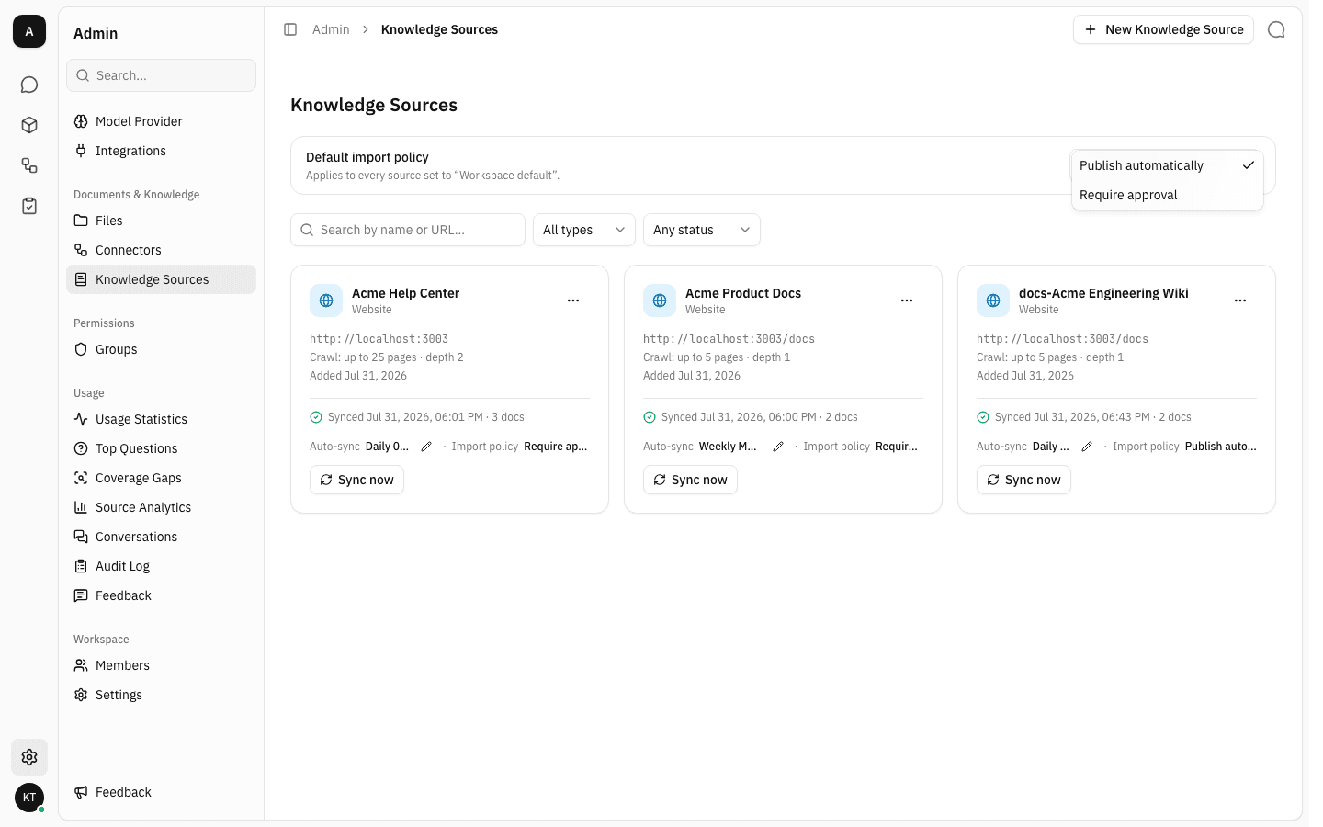
Task: Open Members under Workspace
Action: click(161, 665)
